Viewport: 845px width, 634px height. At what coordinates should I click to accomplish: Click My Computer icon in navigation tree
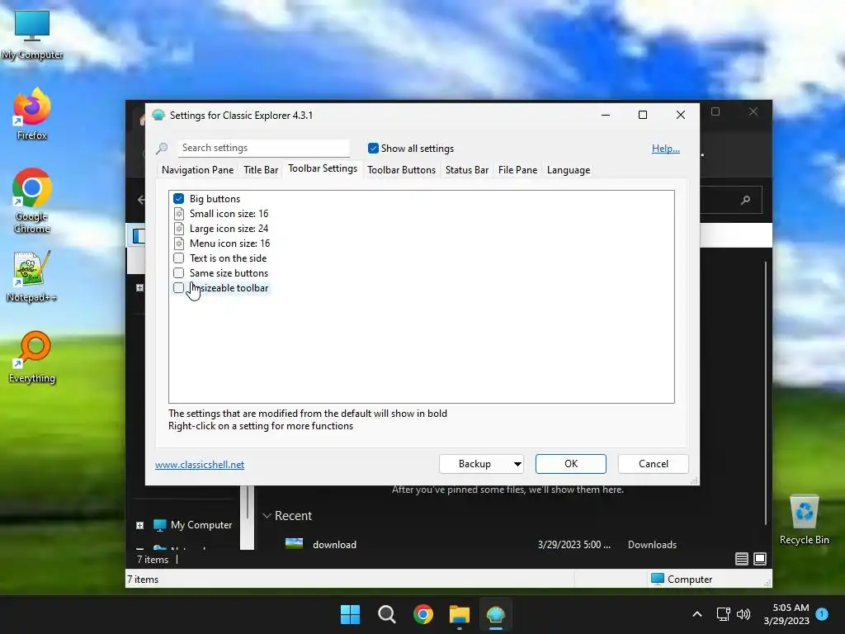[x=160, y=525]
